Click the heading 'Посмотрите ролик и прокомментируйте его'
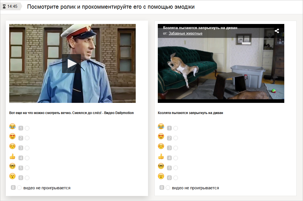The image size is (303, 201). 84,7
